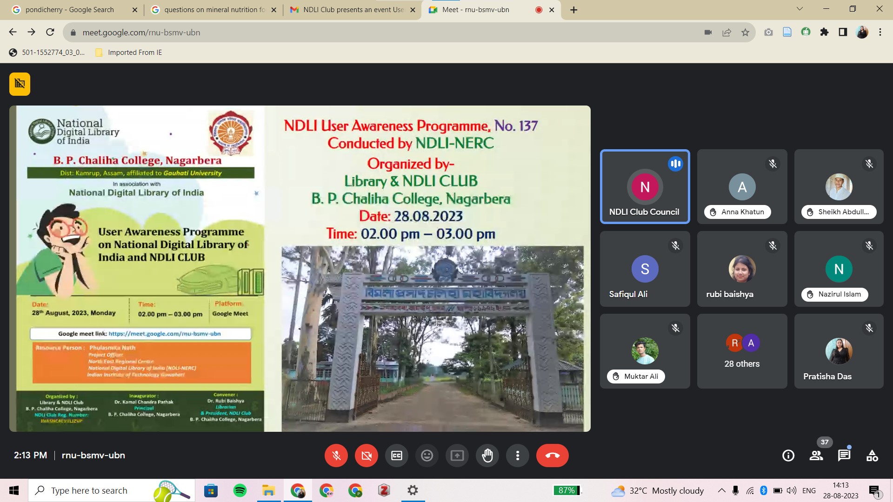893x502 pixels.
Task: Reload the Meet page
Action: pos(50,32)
